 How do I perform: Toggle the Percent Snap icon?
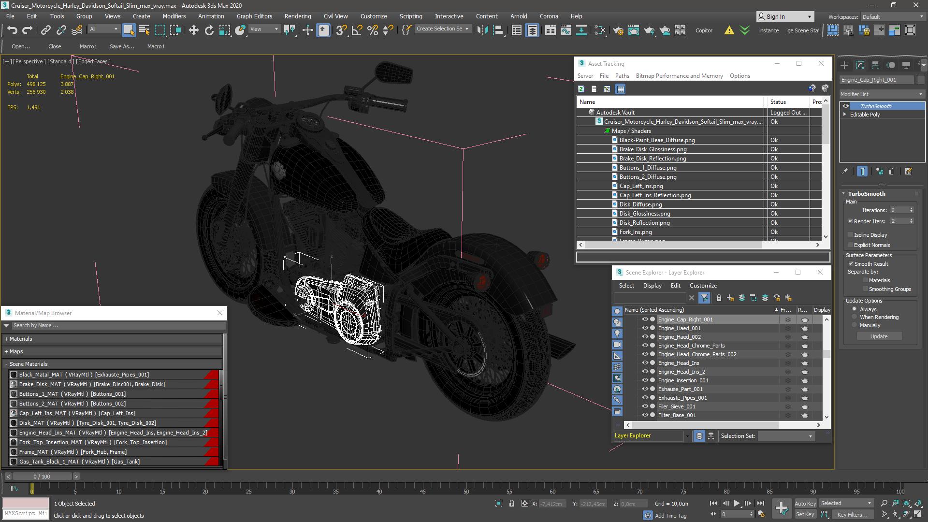tap(372, 30)
